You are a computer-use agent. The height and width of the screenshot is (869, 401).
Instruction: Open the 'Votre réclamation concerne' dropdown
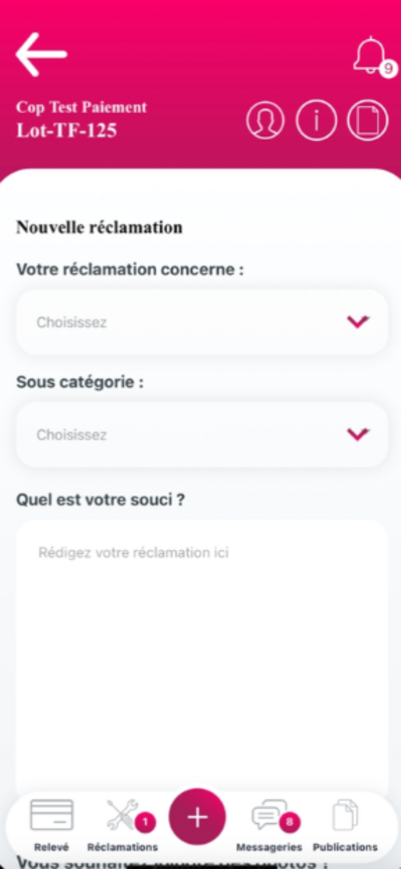tap(201, 322)
